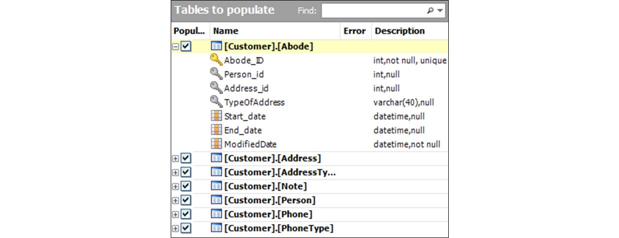Click the grey key icon beside Person_id
The width and height of the screenshot is (619, 238).
coord(216,74)
